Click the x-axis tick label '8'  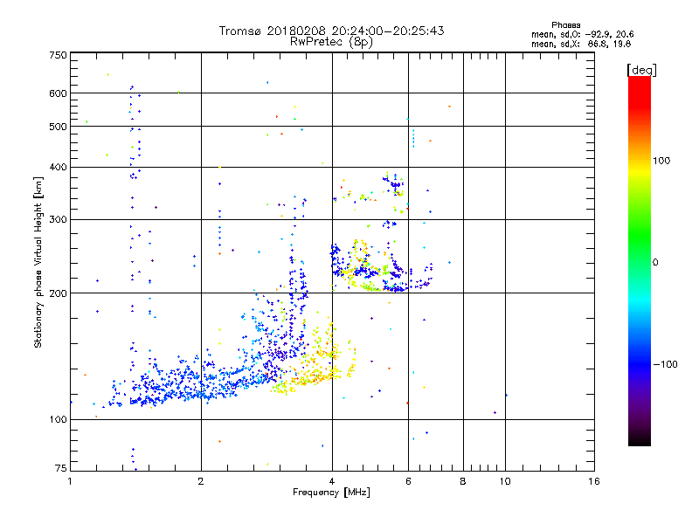pos(463,481)
